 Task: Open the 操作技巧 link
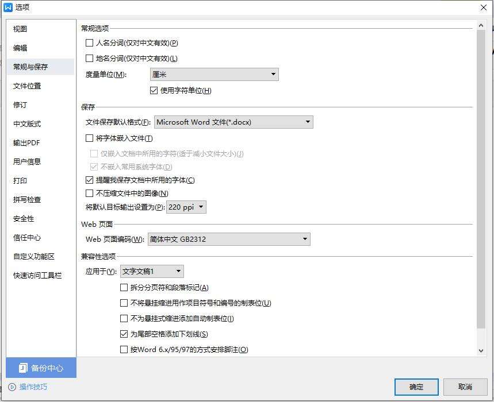click(33, 386)
